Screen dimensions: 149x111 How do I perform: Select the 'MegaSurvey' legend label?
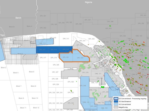point(123,107)
